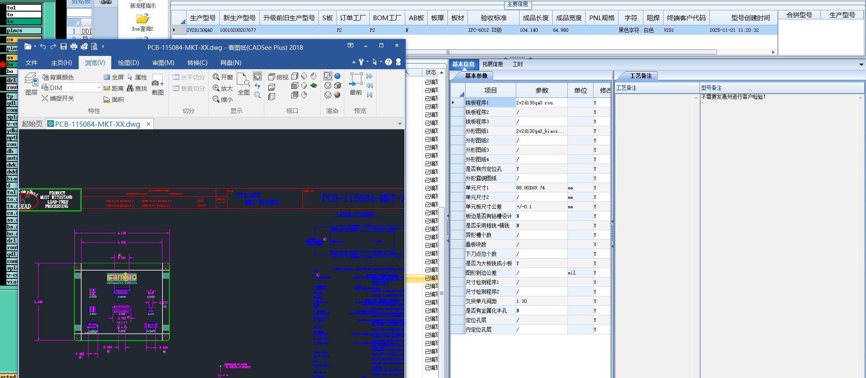
Task: Select the blue sphere shaded render icon
Action: pos(337,76)
